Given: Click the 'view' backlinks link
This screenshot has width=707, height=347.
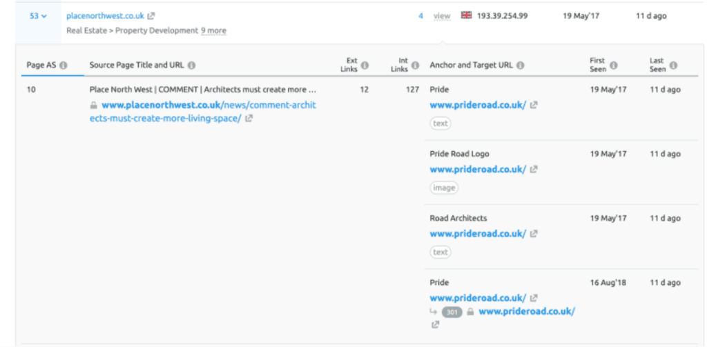Looking at the screenshot, I should coord(442,16).
